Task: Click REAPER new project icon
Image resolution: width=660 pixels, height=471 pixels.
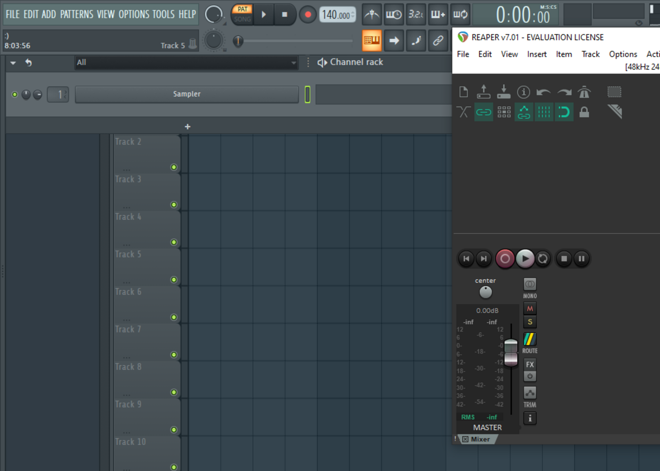Action: click(x=463, y=92)
